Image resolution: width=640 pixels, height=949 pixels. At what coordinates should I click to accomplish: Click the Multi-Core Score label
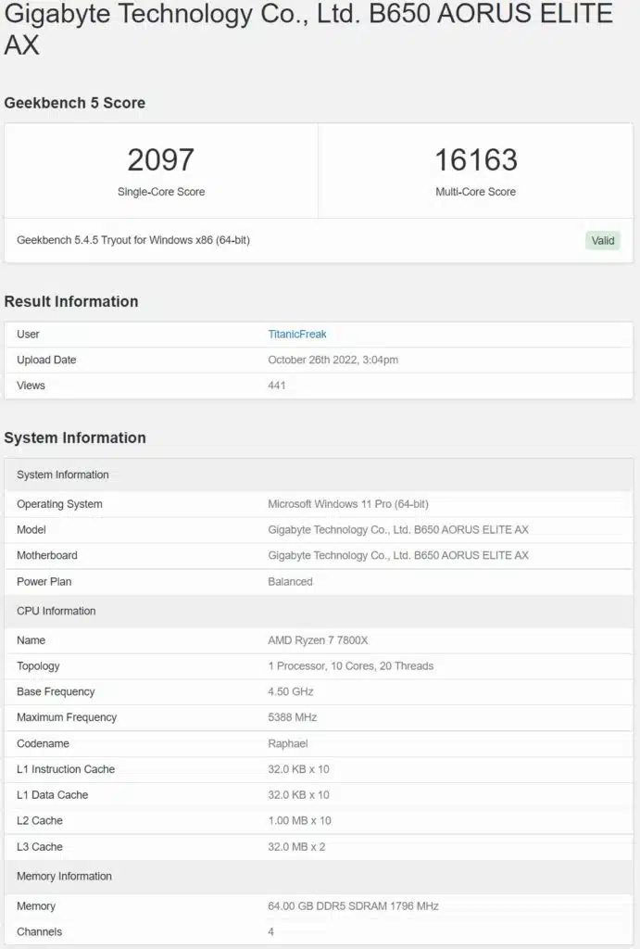pos(476,192)
